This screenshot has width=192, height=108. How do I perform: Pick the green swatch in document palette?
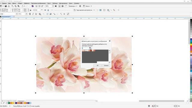[x=9, y=103]
